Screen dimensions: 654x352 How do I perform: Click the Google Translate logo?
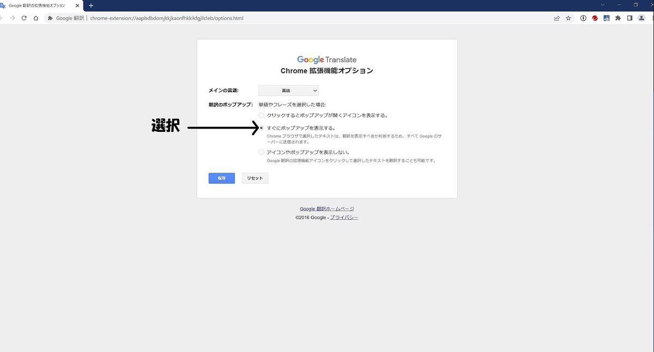click(x=327, y=59)
